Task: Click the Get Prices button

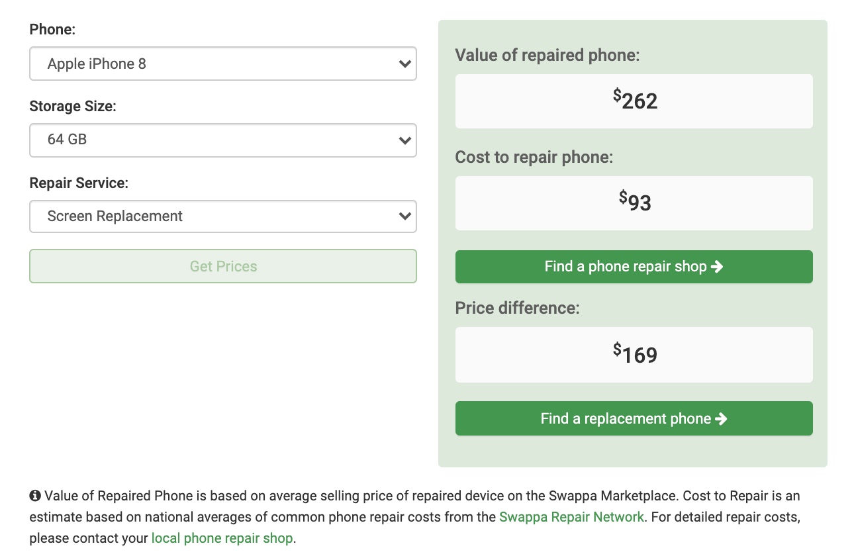Action: click(x=223, y=266)
